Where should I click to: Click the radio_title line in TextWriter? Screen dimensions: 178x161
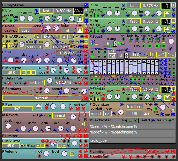point(132,140)
